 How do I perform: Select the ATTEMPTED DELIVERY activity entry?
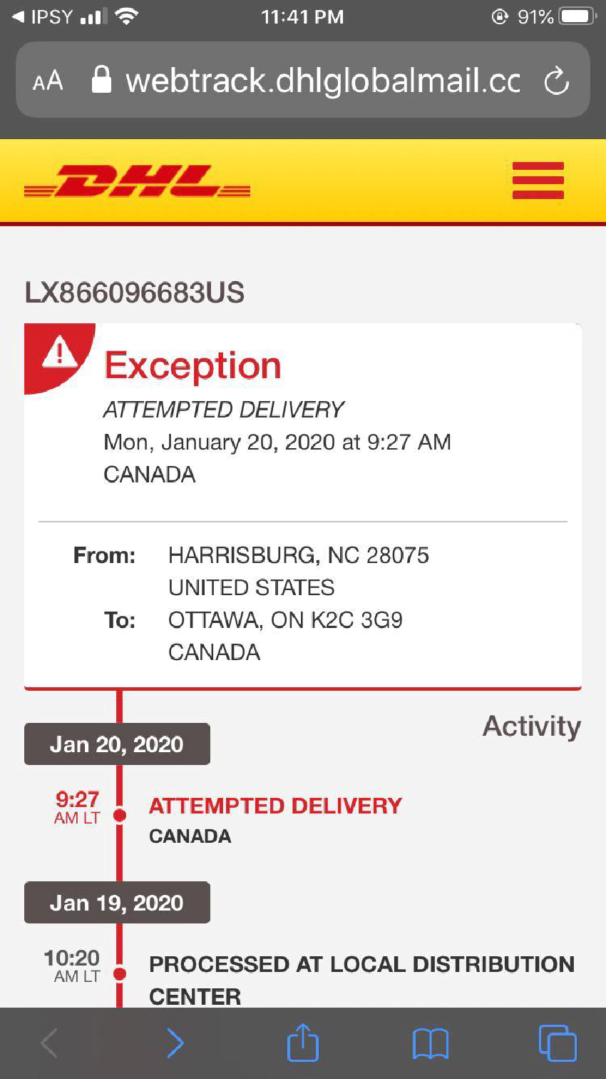point(275,806)
